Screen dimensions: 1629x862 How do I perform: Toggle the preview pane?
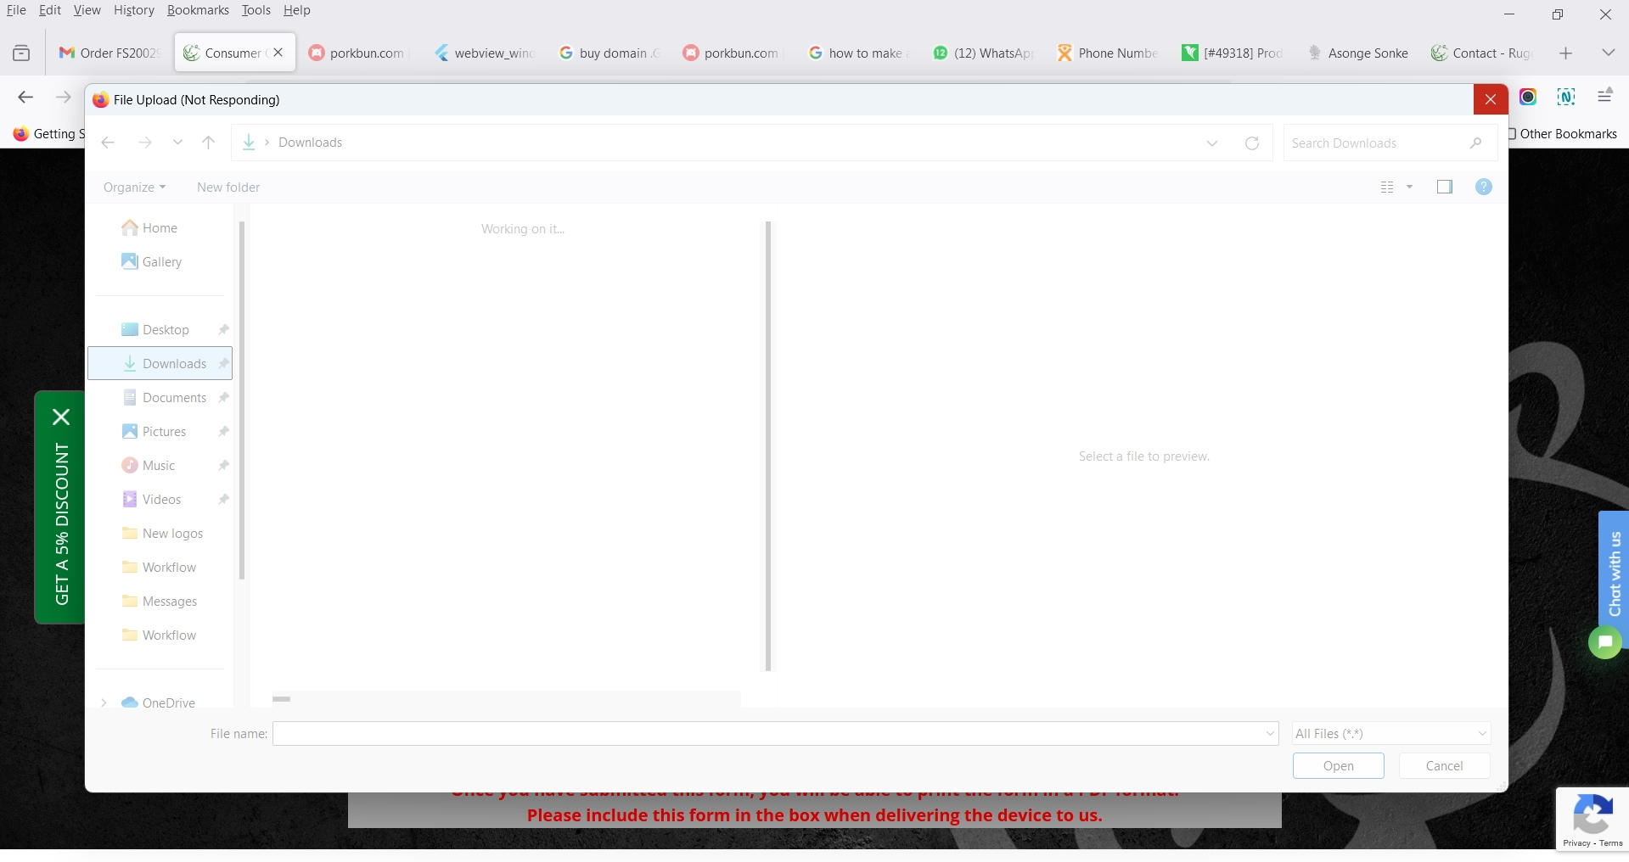pos(1445,187)
